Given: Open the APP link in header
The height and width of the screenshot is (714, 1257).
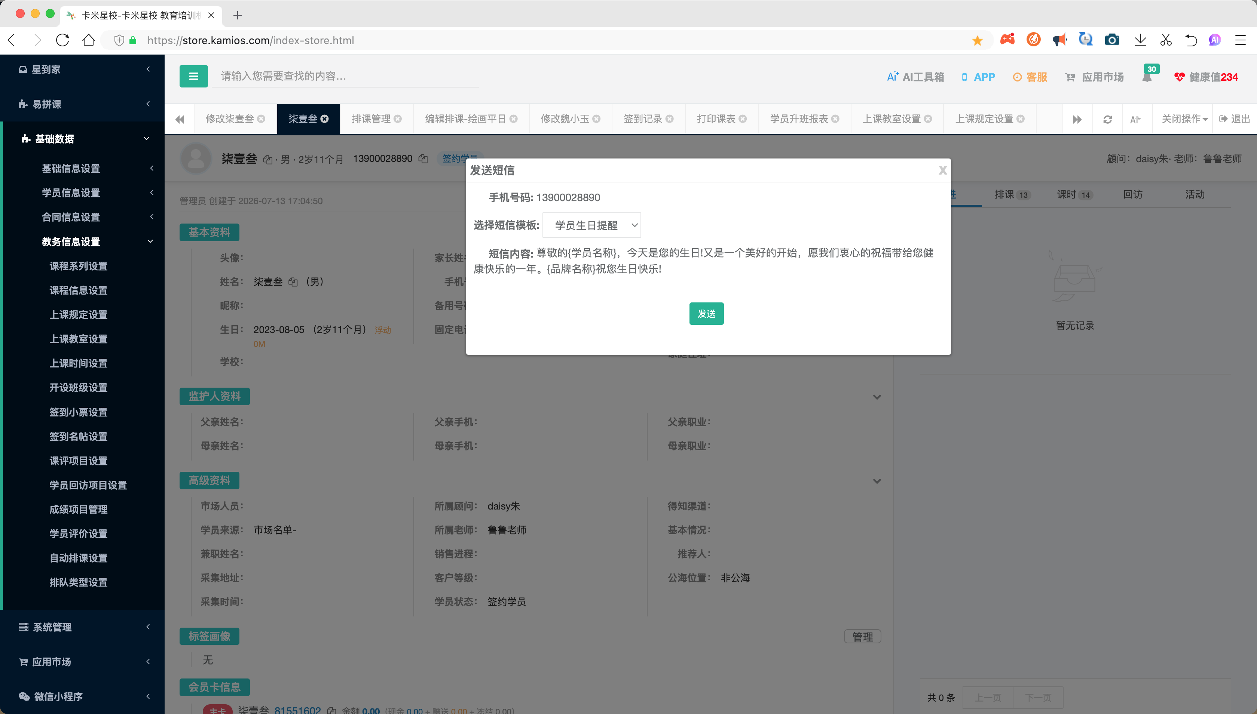Looking at the screenshot, I should click(x=978, y=77).
